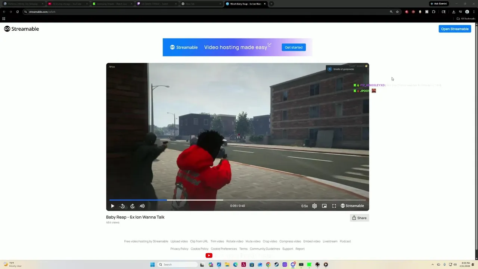The image size is (478, 269).
Task: Open the weather widget on the taskbar
Action: (12, 265)
